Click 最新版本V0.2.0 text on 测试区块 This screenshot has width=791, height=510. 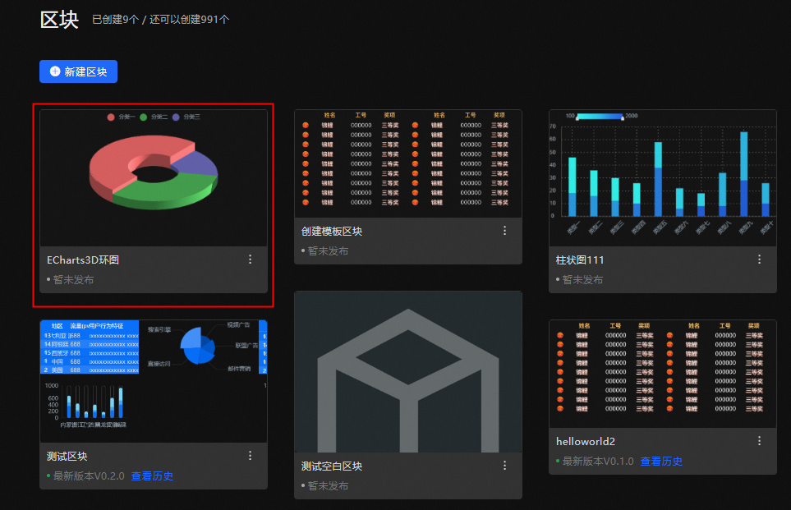[89, 476]
